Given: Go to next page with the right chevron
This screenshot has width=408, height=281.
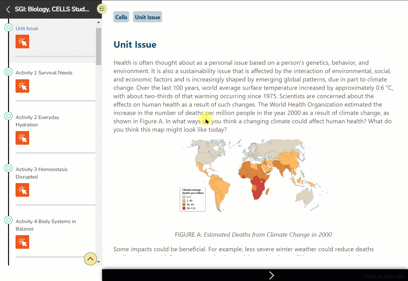Looking at the screenshot, I should click(x=271, y=275).
